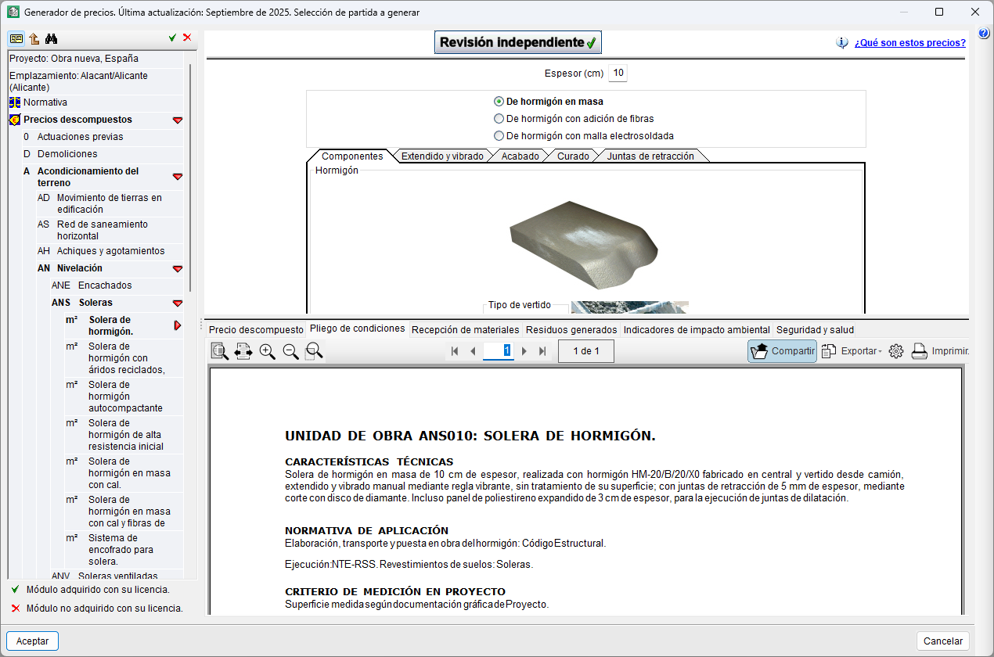Switch to Precio descompuesto tab
This screenshot has height=657, width=994.
coord(255,329)
